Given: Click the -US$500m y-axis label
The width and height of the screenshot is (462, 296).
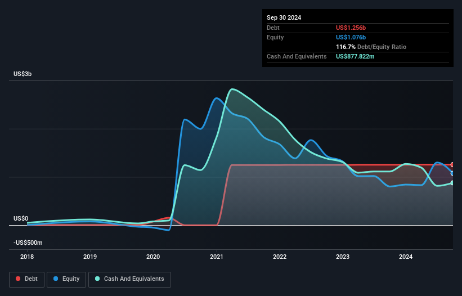Looking at the screenshot, I should tap(28, 243).
